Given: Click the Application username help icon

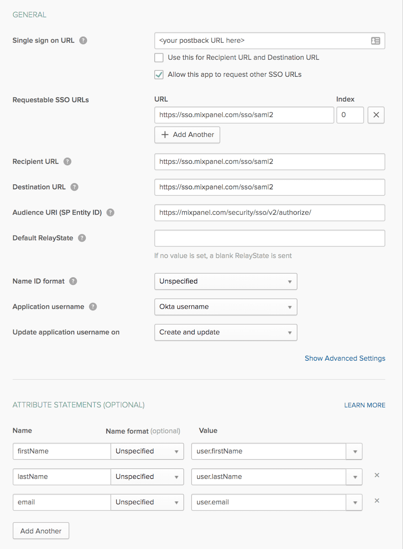Looking at the screenshot, I should tap(93, 307).
